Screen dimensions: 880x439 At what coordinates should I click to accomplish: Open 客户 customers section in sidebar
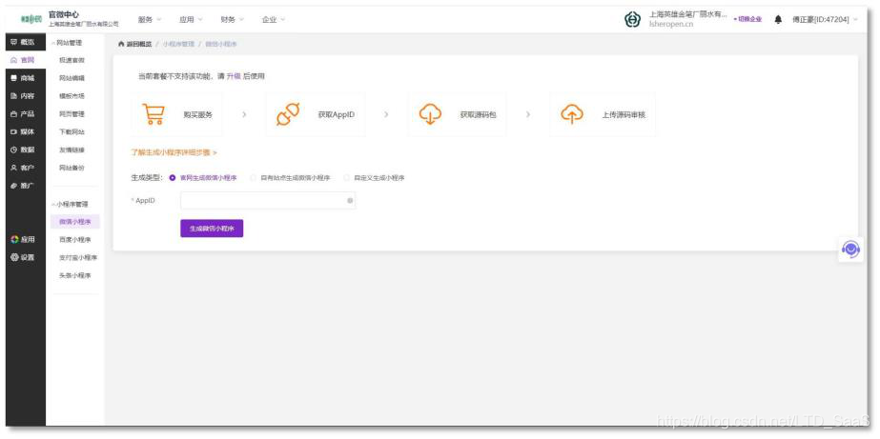pos(23,168)
